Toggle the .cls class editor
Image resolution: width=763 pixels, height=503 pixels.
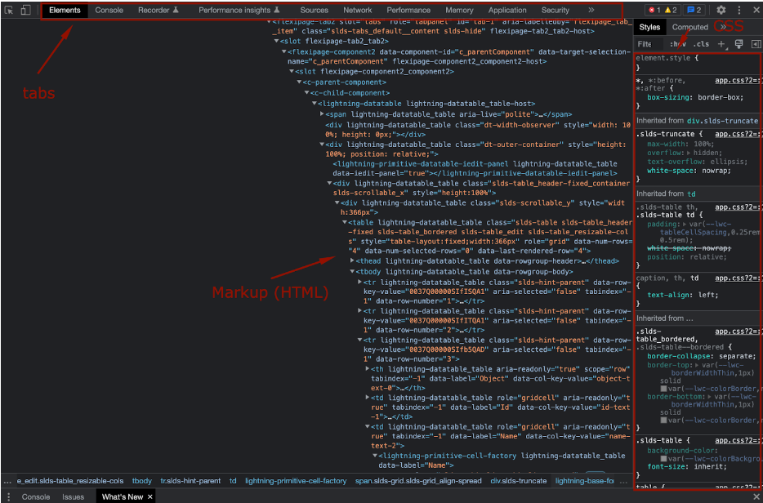701,44
